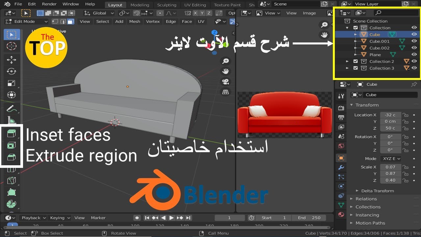This screenshot has width=421, height=237.
Task: Open the Material properties tab
Action: 341,215
